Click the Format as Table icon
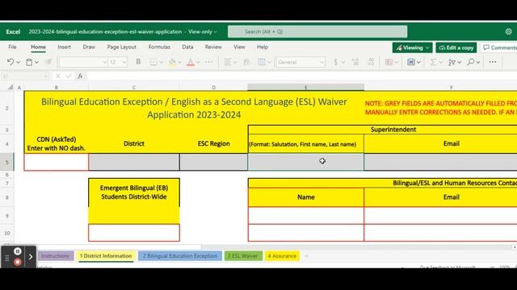The image size is (517, 290). [x=411, y=62]
